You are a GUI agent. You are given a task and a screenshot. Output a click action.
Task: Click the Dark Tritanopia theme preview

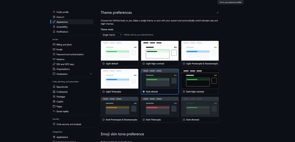tap(160, 107)
